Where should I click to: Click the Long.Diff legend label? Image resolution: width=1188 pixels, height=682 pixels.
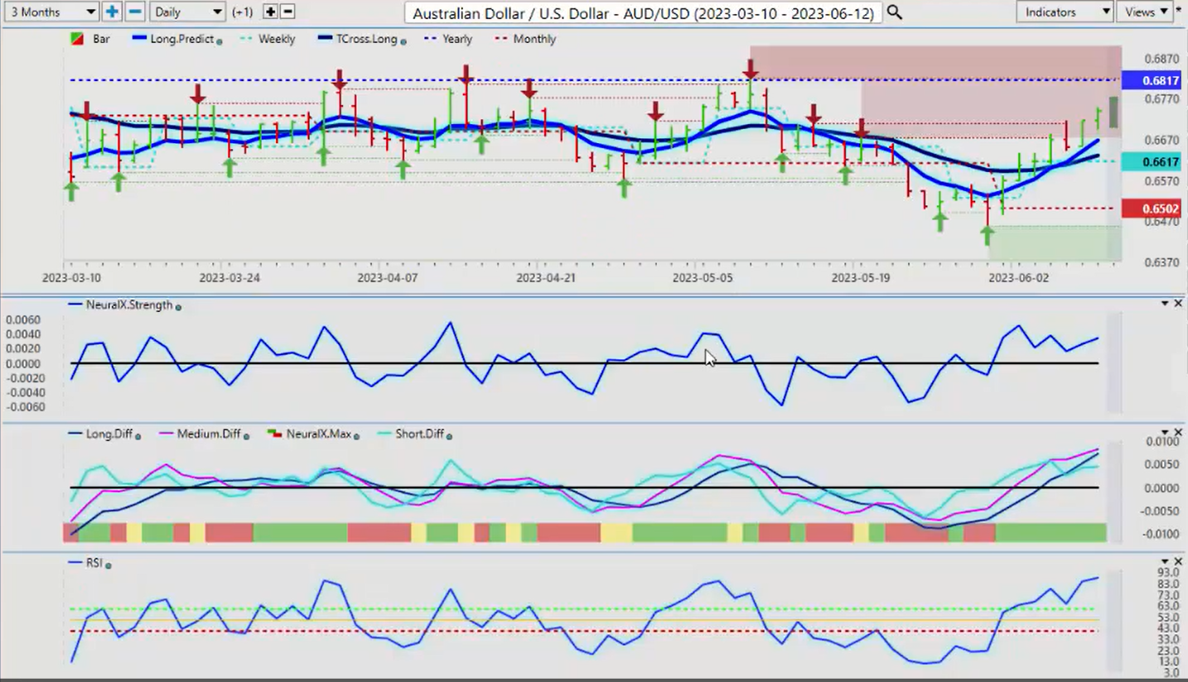[109, 434]
